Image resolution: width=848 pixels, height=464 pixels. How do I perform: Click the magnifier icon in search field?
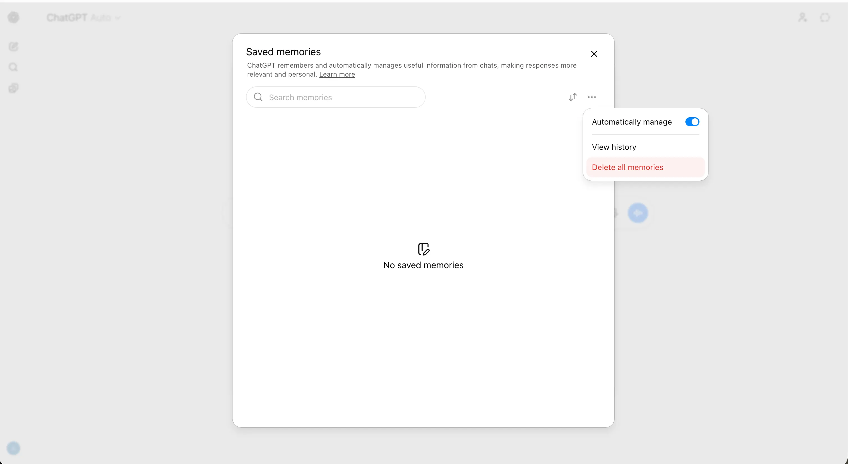pyautogui.click(x=258, y=97)
